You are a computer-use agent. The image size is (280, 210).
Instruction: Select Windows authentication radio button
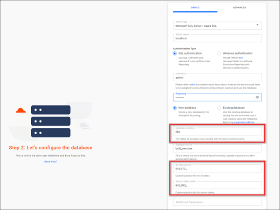click(219, 53)
